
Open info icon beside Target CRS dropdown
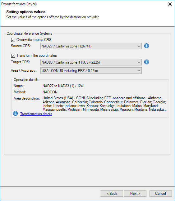[x=146, y=62]
